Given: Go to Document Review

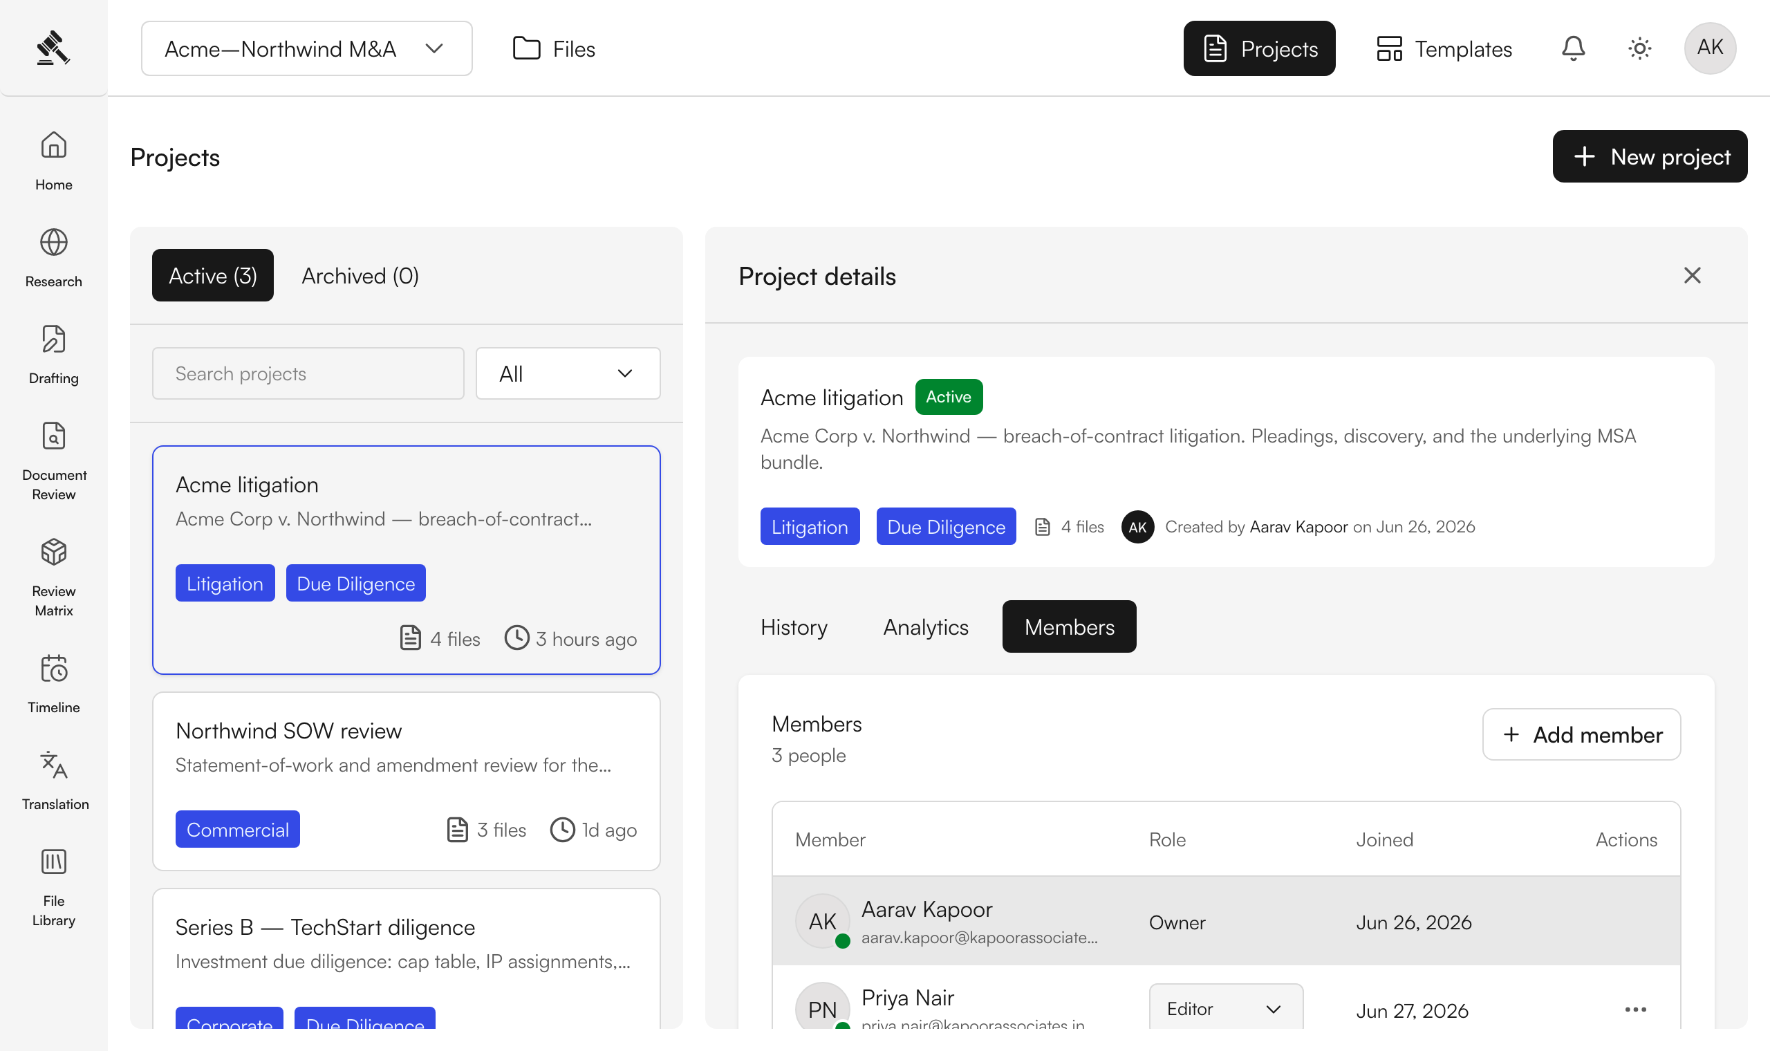Looking at the screenshot, I should [x=54, y=461].
